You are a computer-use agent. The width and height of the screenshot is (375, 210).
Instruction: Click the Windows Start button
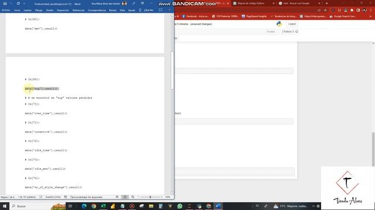[x=5, y=206]
